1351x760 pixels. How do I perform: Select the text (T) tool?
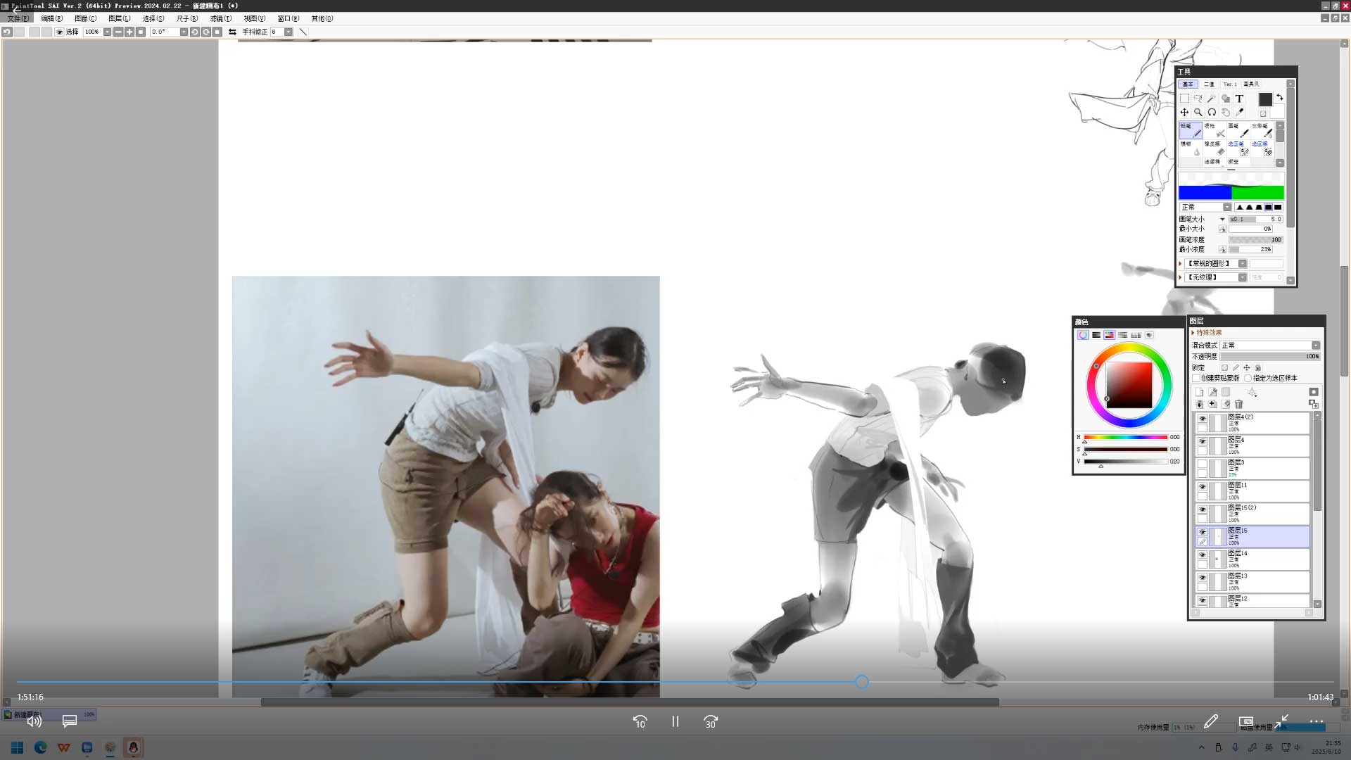[1239, 99]
